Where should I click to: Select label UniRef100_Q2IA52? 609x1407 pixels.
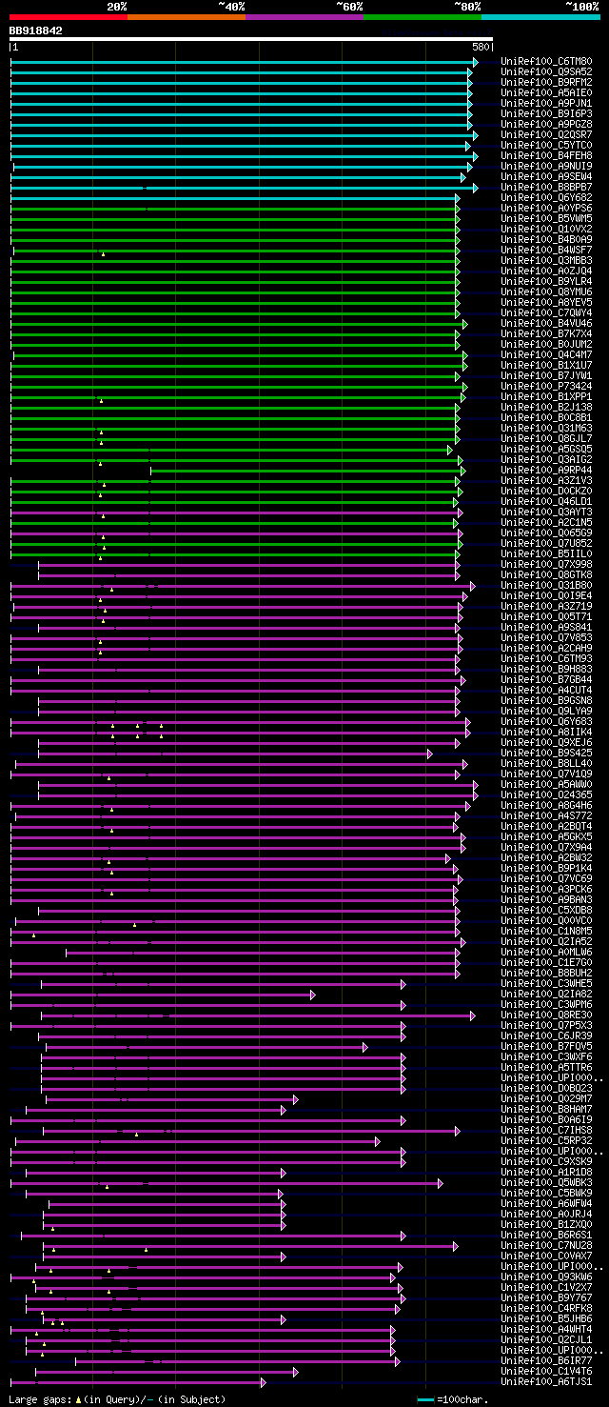tap(546, 942)
